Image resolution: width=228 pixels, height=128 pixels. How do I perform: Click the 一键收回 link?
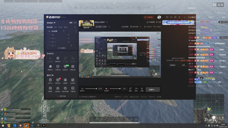tap(182, 61)
